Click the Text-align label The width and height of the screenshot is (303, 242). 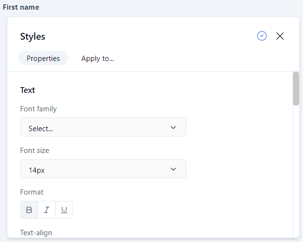36,233
